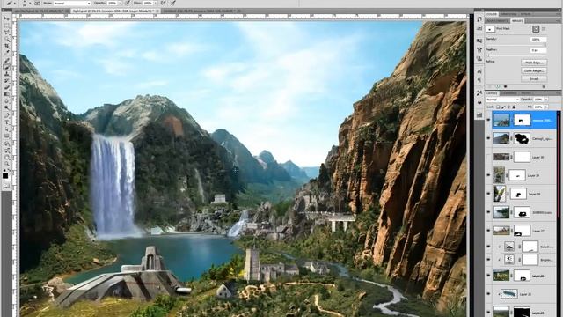The height and width of the screenshot is (317, 563).
Task: Switch to the Adjustments tab
Action: [497, 21]
